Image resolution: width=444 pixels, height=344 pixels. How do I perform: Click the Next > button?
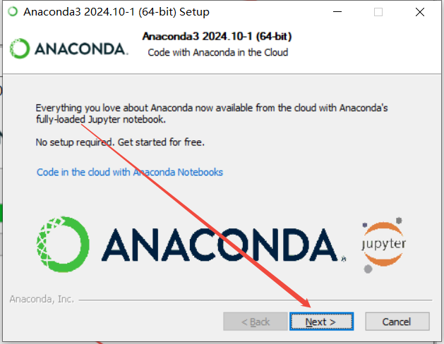321,321
